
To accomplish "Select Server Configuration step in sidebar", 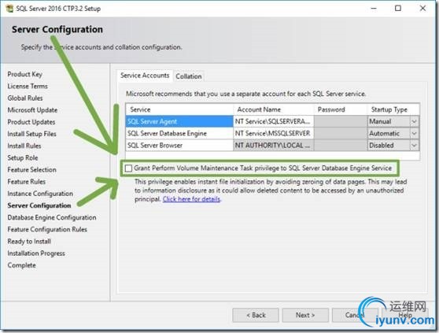I will pyautogui.click(x=39, y=205).
